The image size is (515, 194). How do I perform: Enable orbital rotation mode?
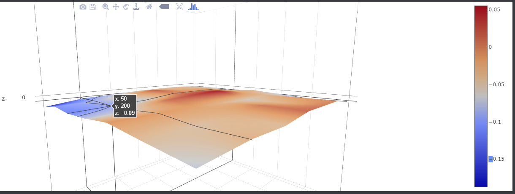click(126, 7)
